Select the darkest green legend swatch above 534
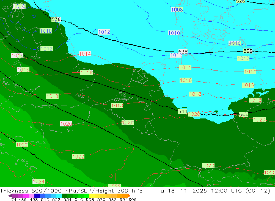Viewport: 275px width, 201px height. tap(65, 196)
